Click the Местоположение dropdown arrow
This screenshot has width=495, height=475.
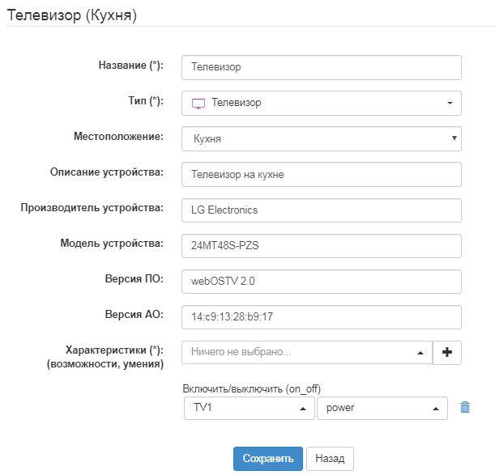click(453, 138)
